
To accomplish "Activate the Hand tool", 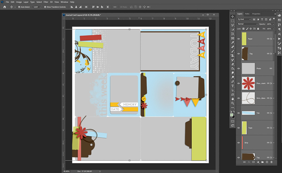I will [x=233, y=99].
